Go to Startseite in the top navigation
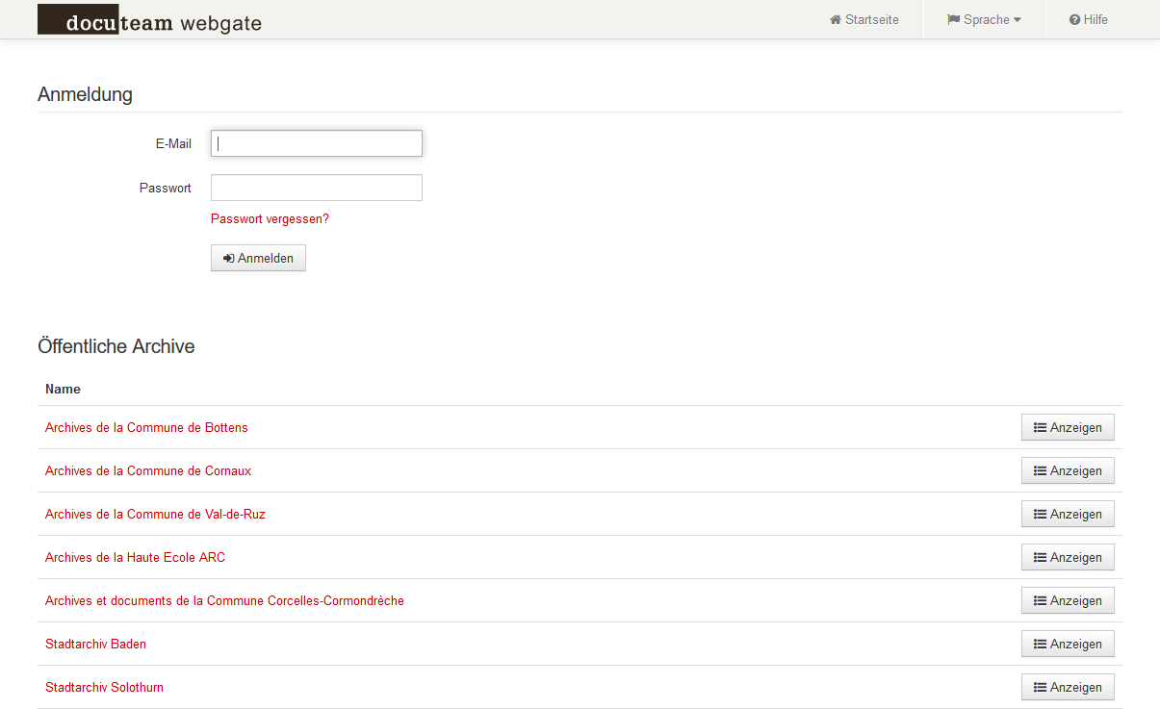The height and width of the screenshot is (709, 1160). pos(864,19)
